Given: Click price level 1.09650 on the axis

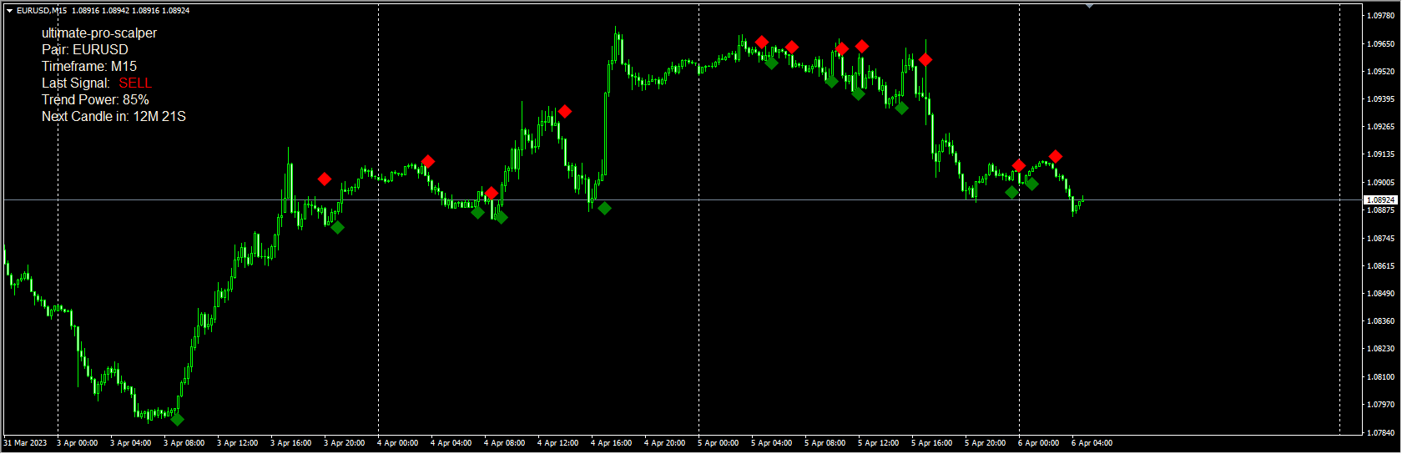Looking at the screenshot, I should [1381, 43].
